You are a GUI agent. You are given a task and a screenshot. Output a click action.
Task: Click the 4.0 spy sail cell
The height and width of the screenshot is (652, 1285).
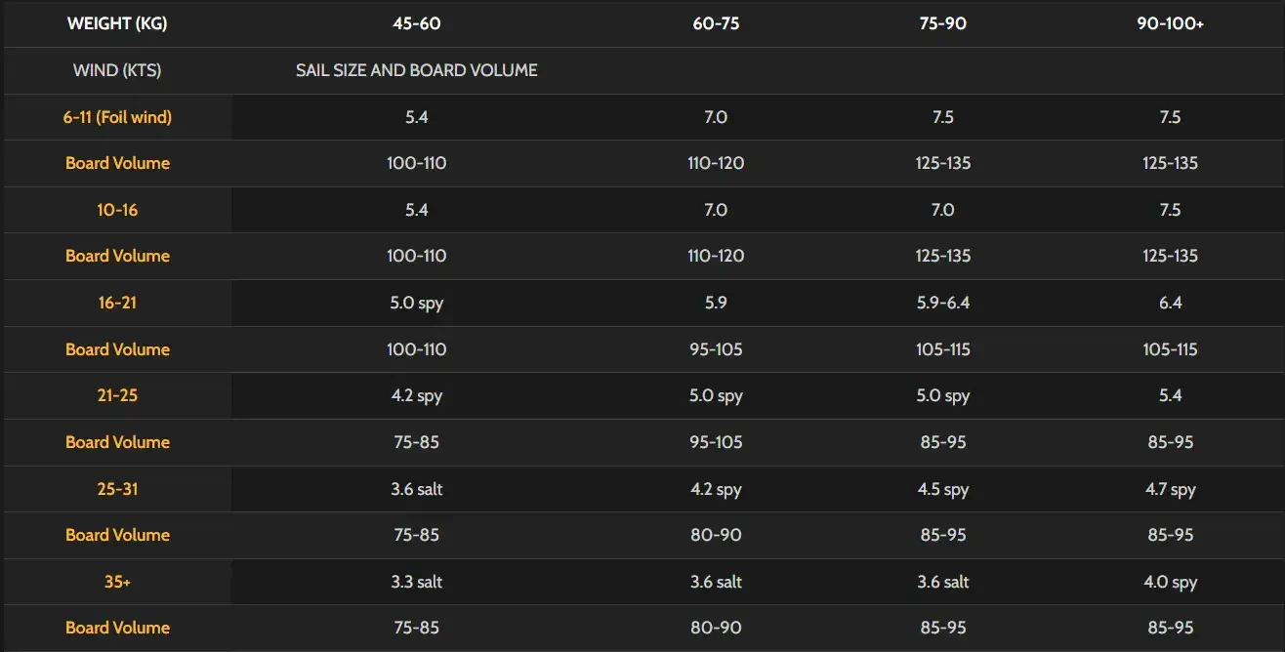pos(1170,582)
